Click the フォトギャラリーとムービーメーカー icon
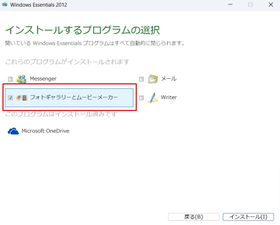Screen dimensions: 280x225 (22, 98)
